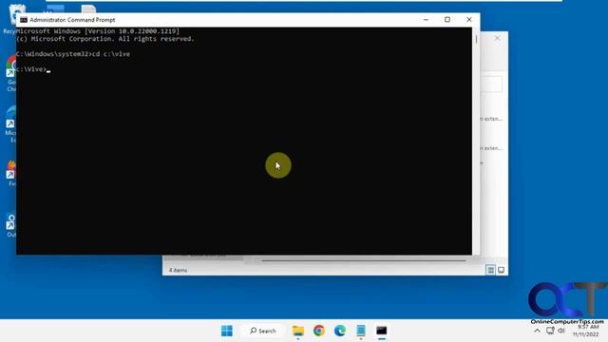The height and width of the screenshot is (342, 608).
Task: Switch File Explorer to details view
Action: pyautogui.click(x=490, y=270)
